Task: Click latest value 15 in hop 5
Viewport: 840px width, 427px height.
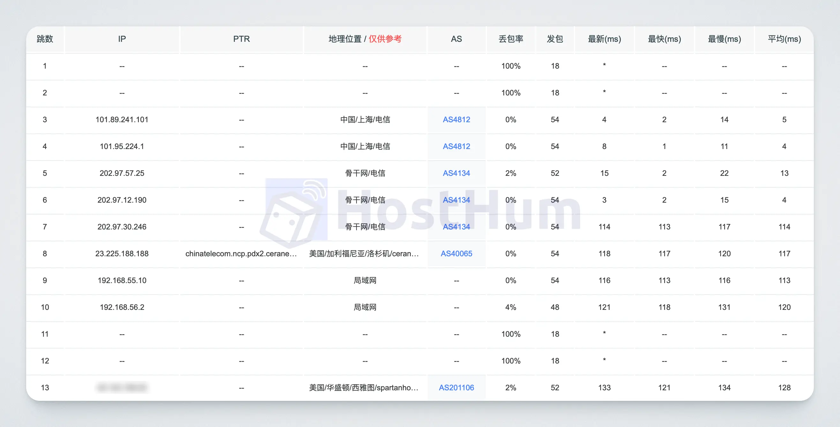Action: point(604,173)
